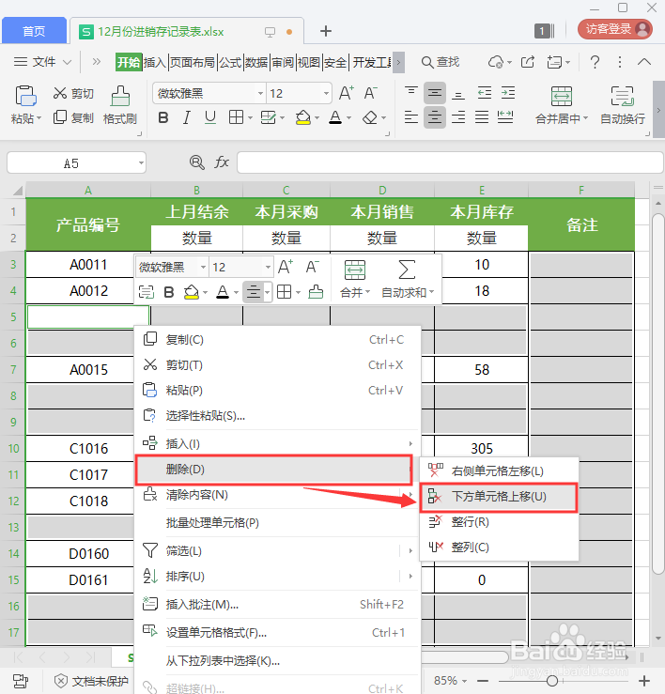This screenshot has width=665, height=694.
Task: Choose 删除(D) in context menu
Action: pos(274,470)
